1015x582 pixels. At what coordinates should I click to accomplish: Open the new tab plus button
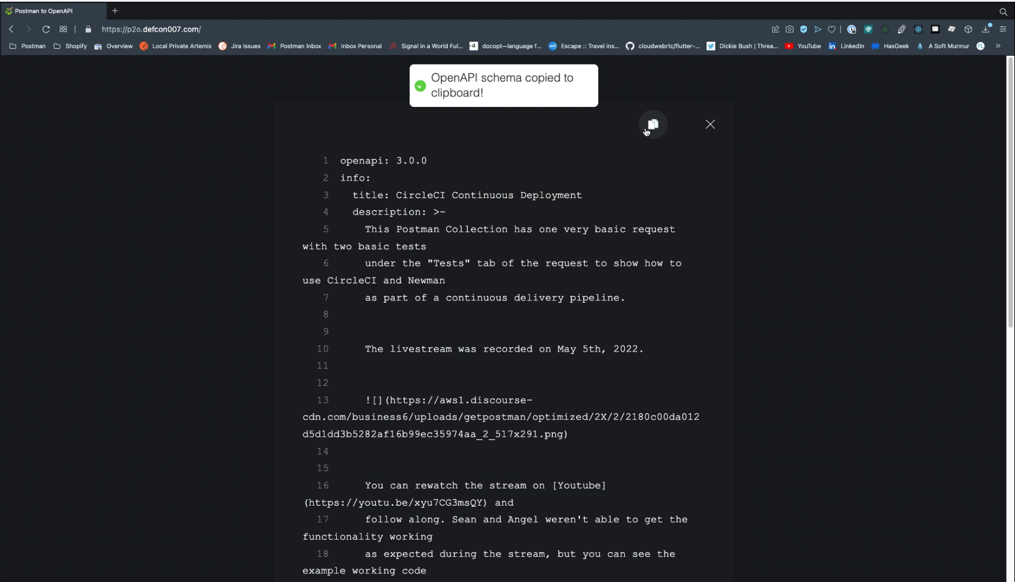(x=115, y=11)
